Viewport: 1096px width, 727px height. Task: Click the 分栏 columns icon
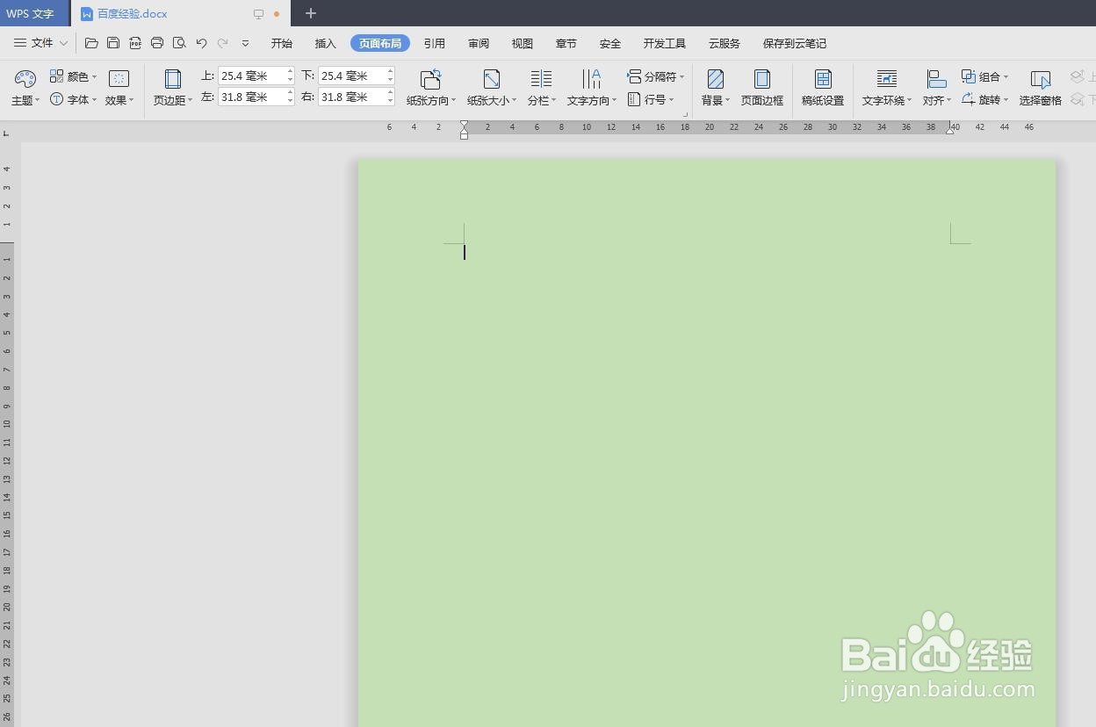(x=542, y=79)
